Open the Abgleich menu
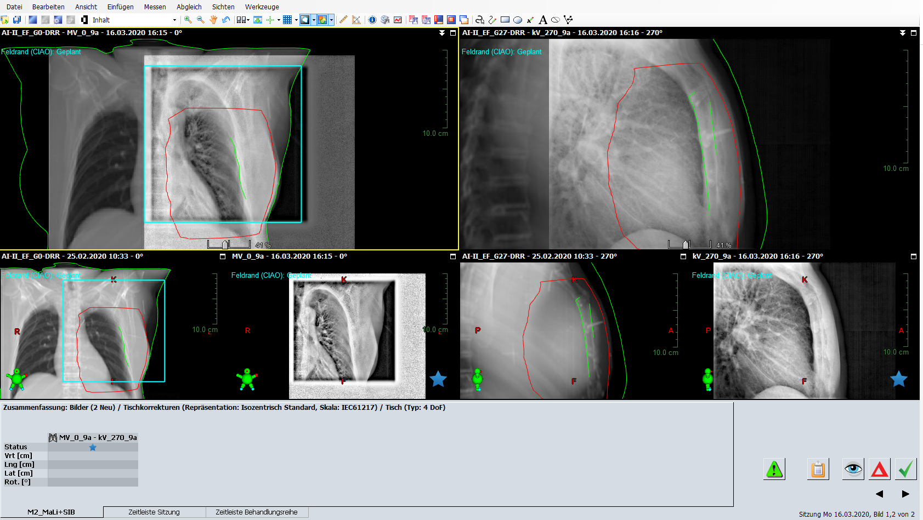The width and height of the screenshot is (923, 520). (189, 7)
